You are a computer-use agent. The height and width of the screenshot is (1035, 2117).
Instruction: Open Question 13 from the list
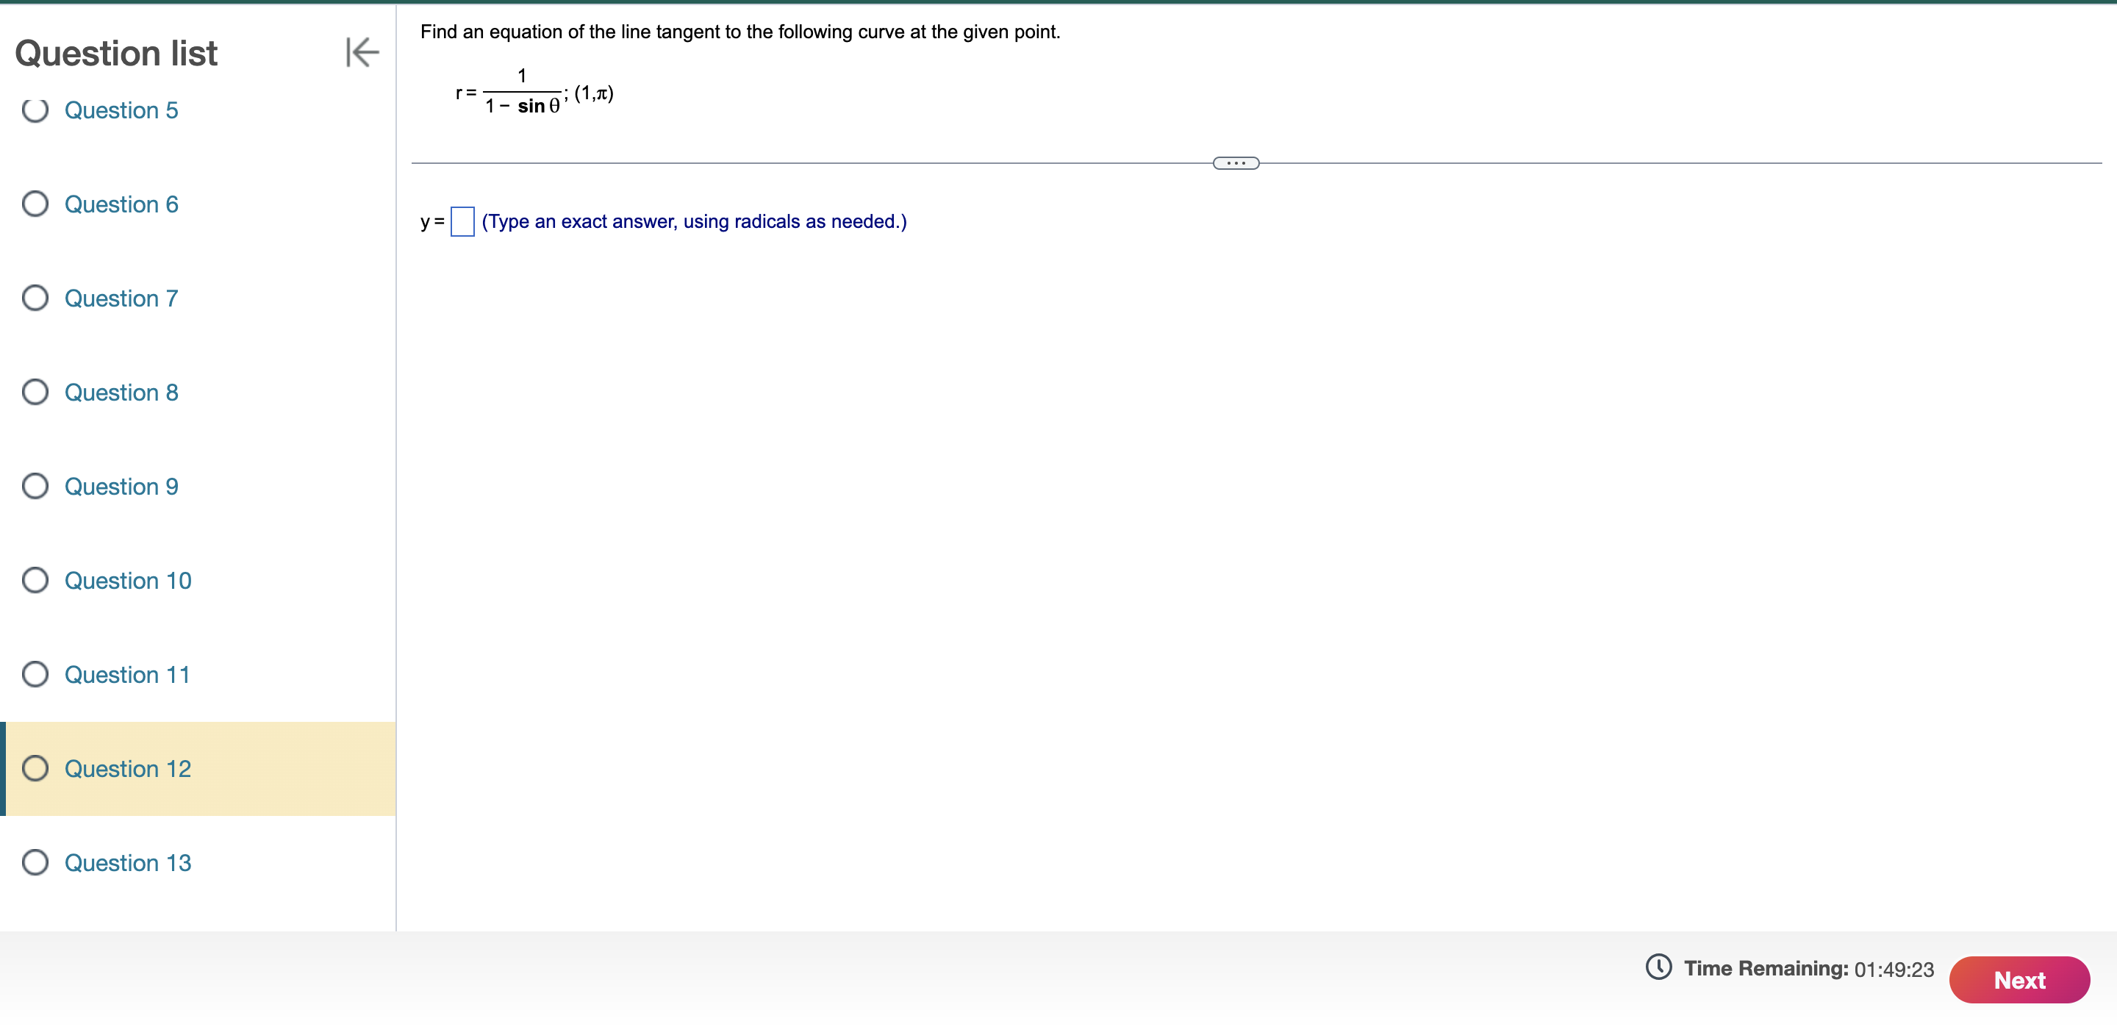click(x=127, y=862)
